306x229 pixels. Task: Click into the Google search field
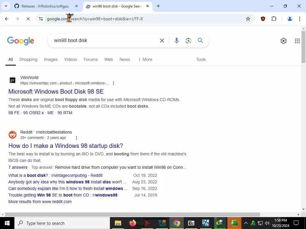click(105, 41)
